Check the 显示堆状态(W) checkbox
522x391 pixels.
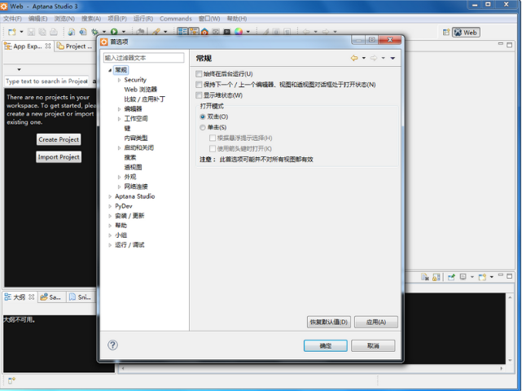pyautogui.click(x=199, y=95)
